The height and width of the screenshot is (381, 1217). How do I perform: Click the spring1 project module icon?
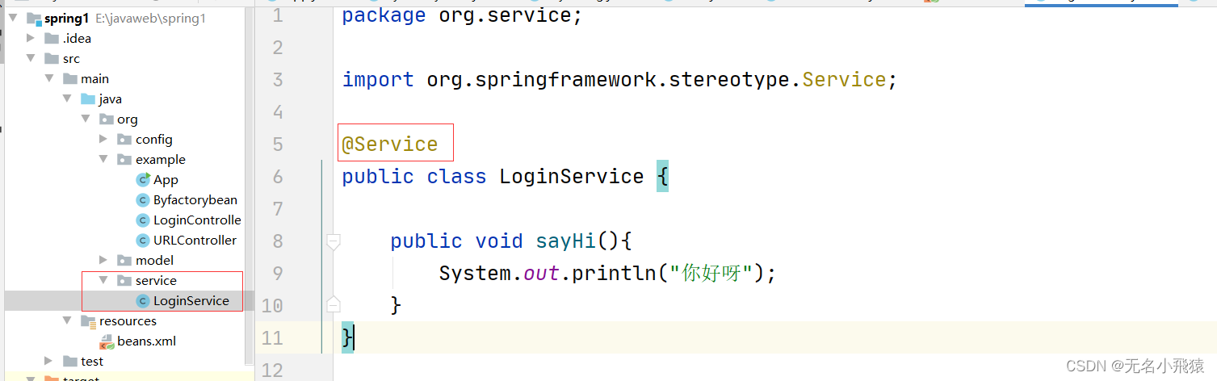pos(33,18)
